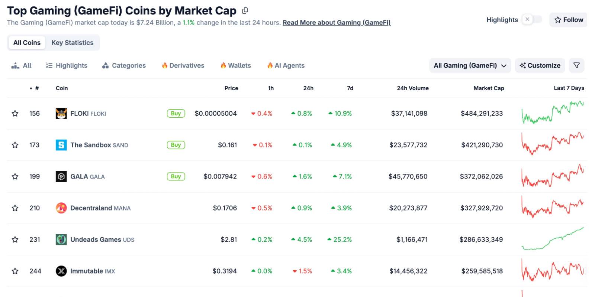Click the Immutable IMX logo
595x297 pixels.
click(61, 271)
